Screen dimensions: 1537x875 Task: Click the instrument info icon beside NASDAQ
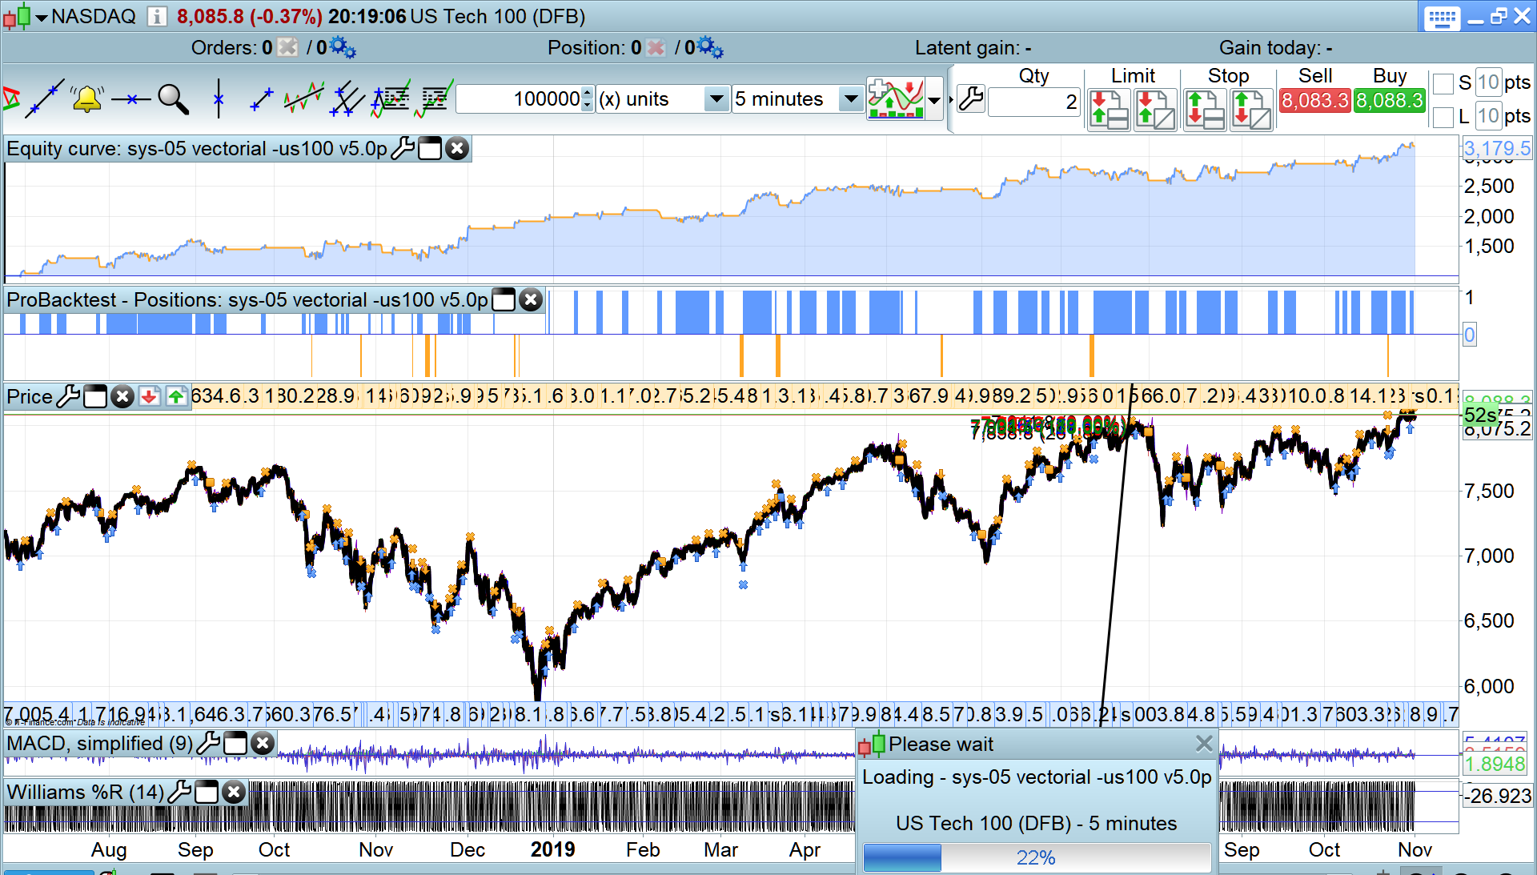(157, 16)
